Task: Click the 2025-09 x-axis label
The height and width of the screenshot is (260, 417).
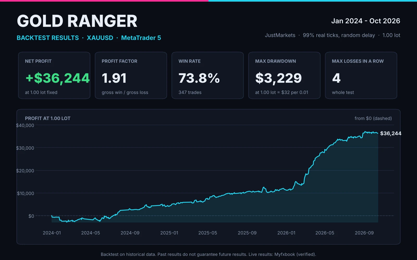Action: click(x=247, y=233)
